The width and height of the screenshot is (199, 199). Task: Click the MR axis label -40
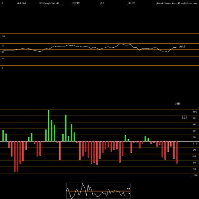[194, 156]
